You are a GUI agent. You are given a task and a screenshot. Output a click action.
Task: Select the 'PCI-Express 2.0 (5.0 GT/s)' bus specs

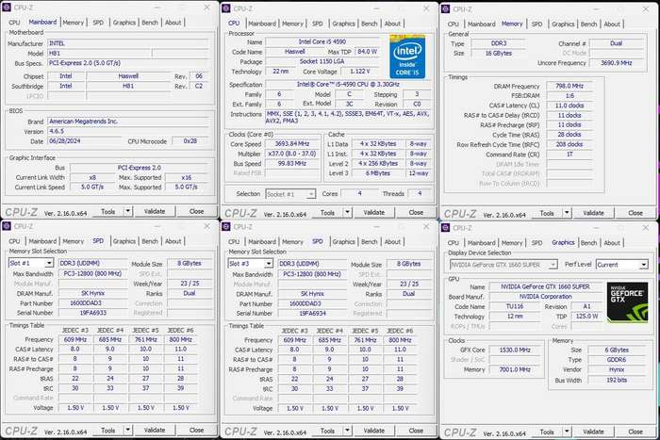128,63
